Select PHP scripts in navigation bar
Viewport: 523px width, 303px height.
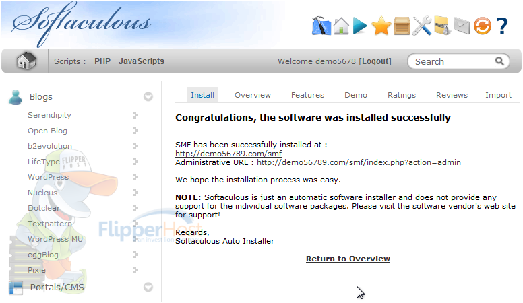tap(102, 61)
